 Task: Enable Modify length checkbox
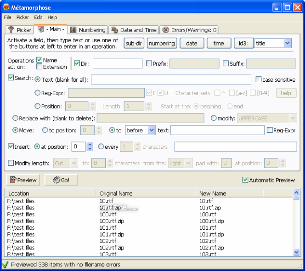click(11, 163)
